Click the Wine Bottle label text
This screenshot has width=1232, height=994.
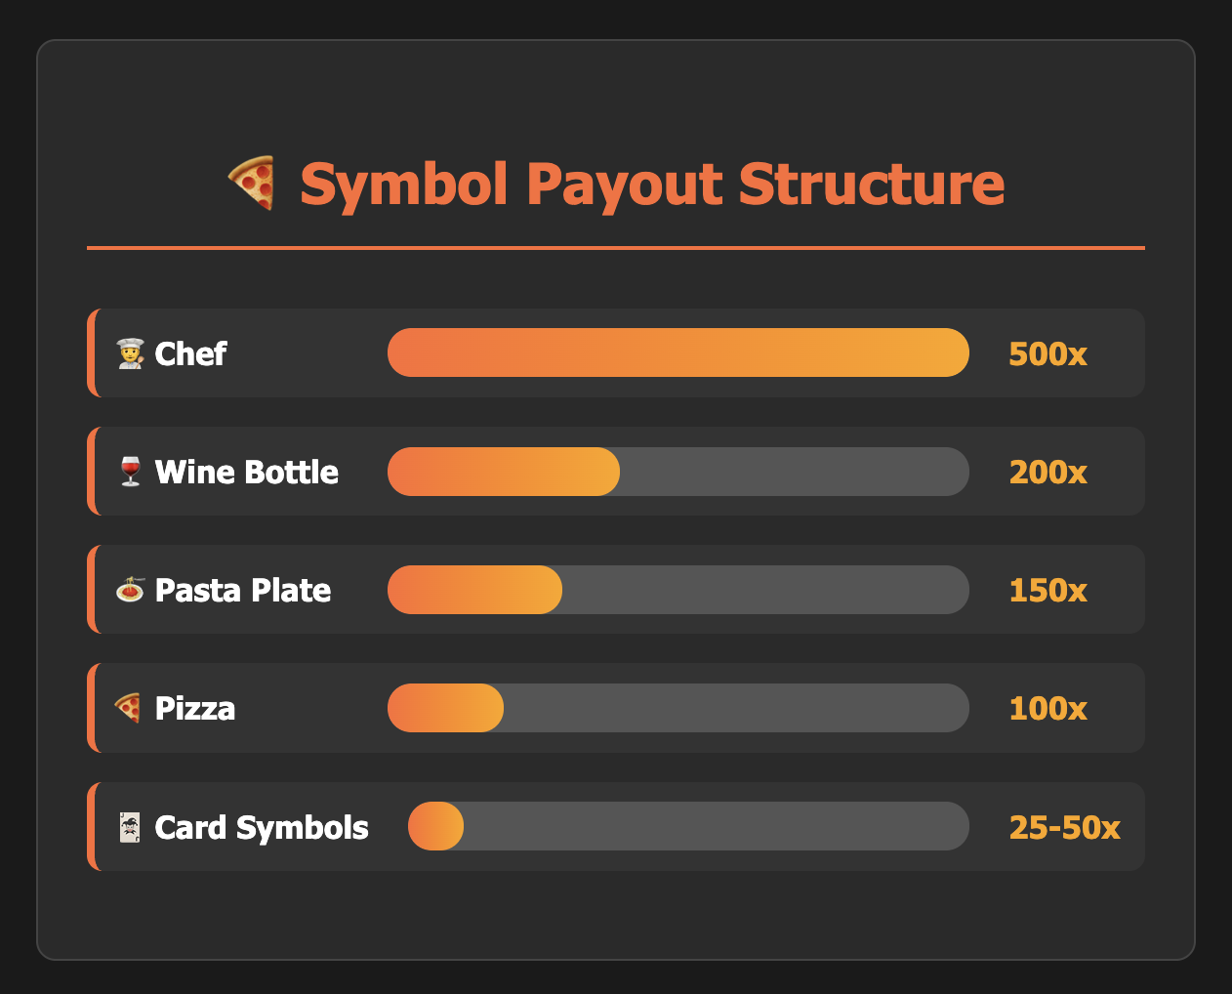point(247,473)
